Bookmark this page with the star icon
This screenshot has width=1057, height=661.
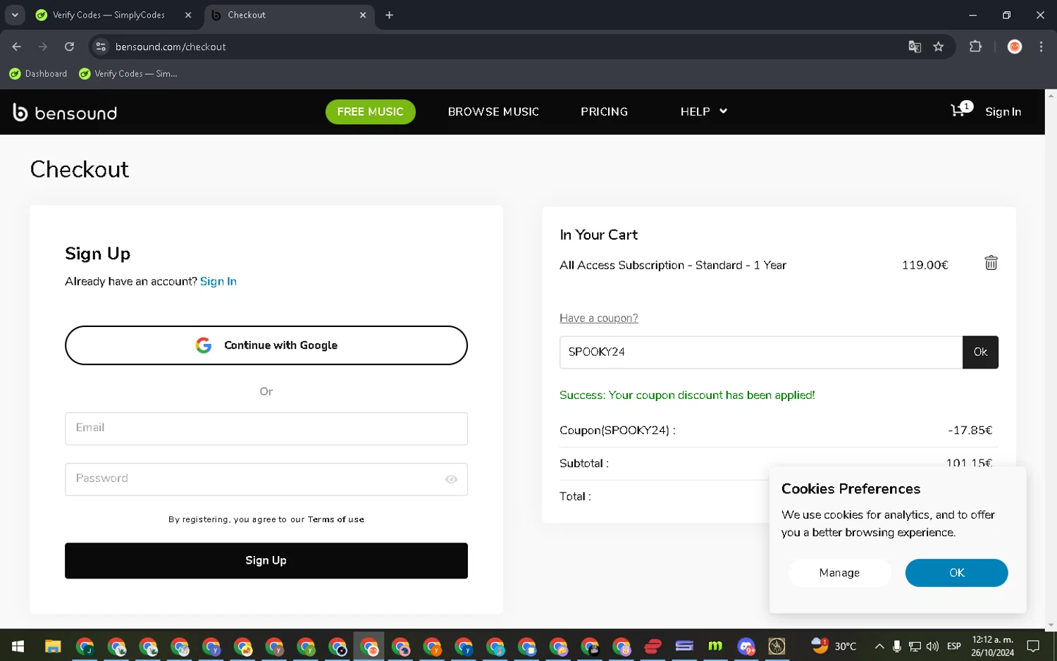coord(939,47)
